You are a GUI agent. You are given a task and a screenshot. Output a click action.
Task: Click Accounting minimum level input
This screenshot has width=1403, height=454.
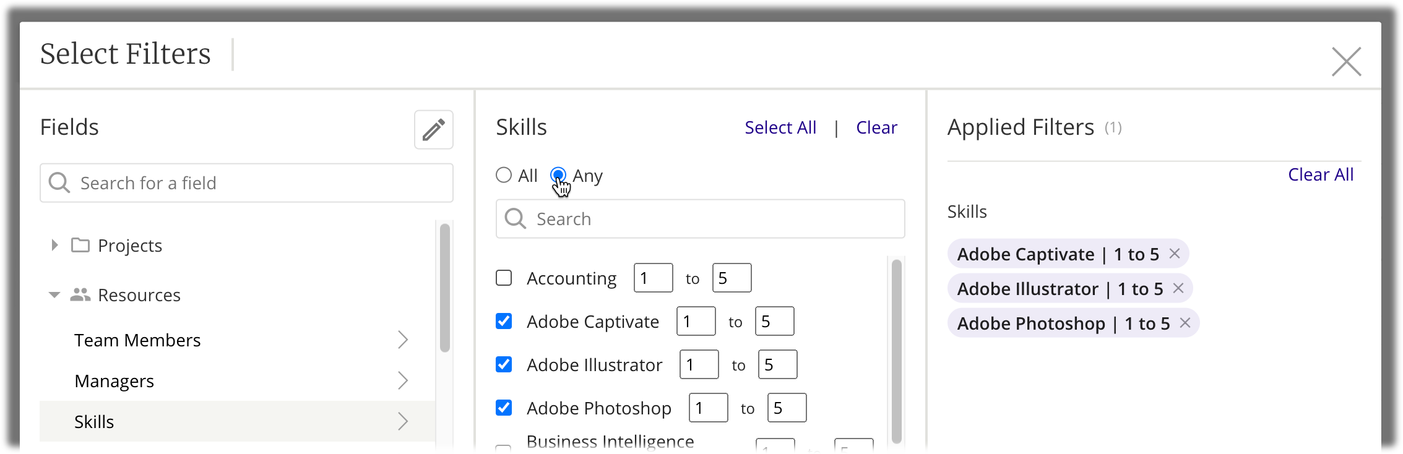[x=653, y=278]
